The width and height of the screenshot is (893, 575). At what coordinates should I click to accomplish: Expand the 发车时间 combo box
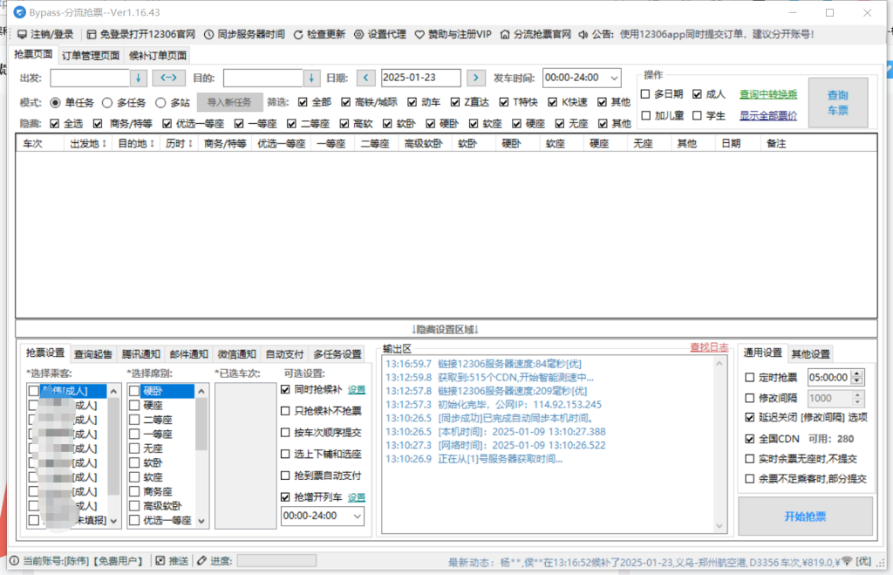(613, 78)
